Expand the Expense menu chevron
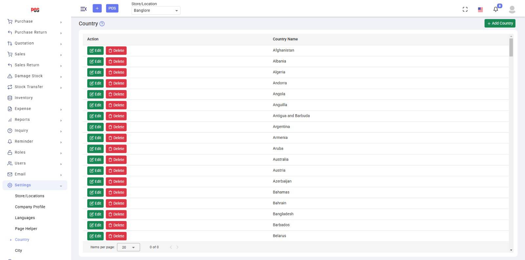Viewport: 525px width, 260px height. pos(61,110)
